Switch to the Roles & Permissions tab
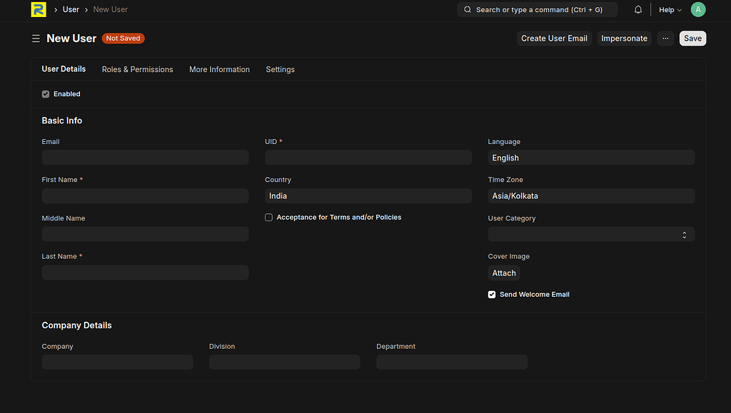The height and width of the screenshot is (413, 731). (137, 69)
